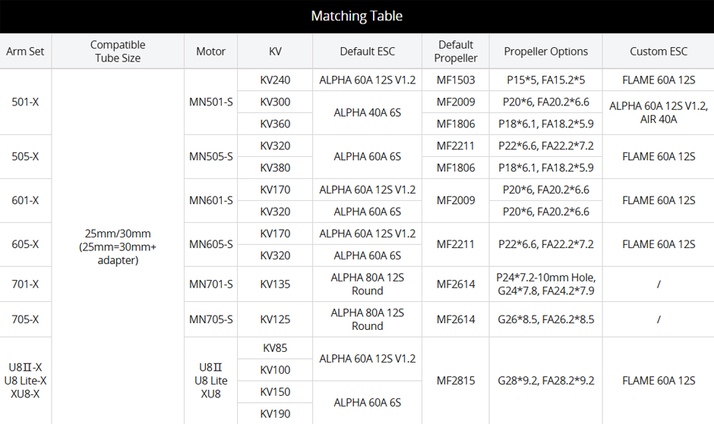Select "MF1806" in the KV360 row

455,124
